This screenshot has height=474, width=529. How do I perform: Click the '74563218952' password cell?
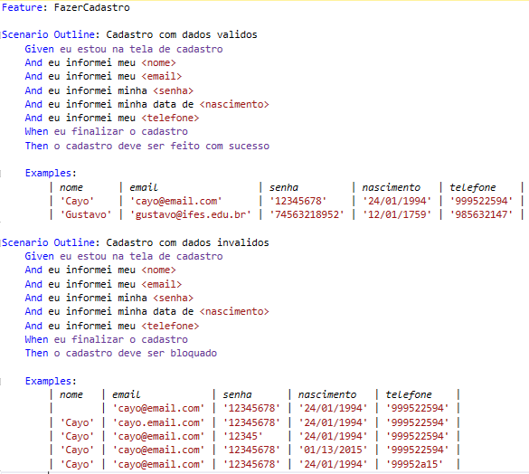pos(307,214)
